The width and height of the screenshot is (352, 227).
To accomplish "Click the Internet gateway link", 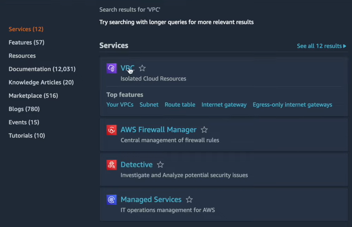I will (224, 104).
